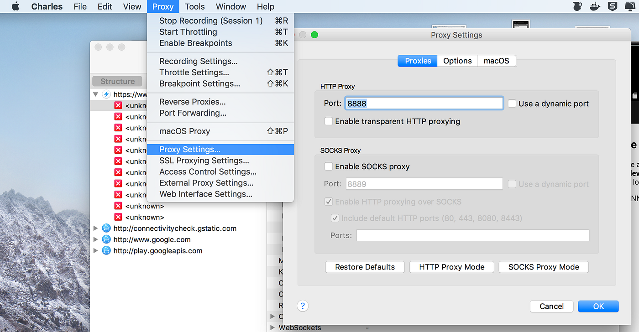
Task: Click the HTTP Proxy Mode button
Action: [452, 267]
